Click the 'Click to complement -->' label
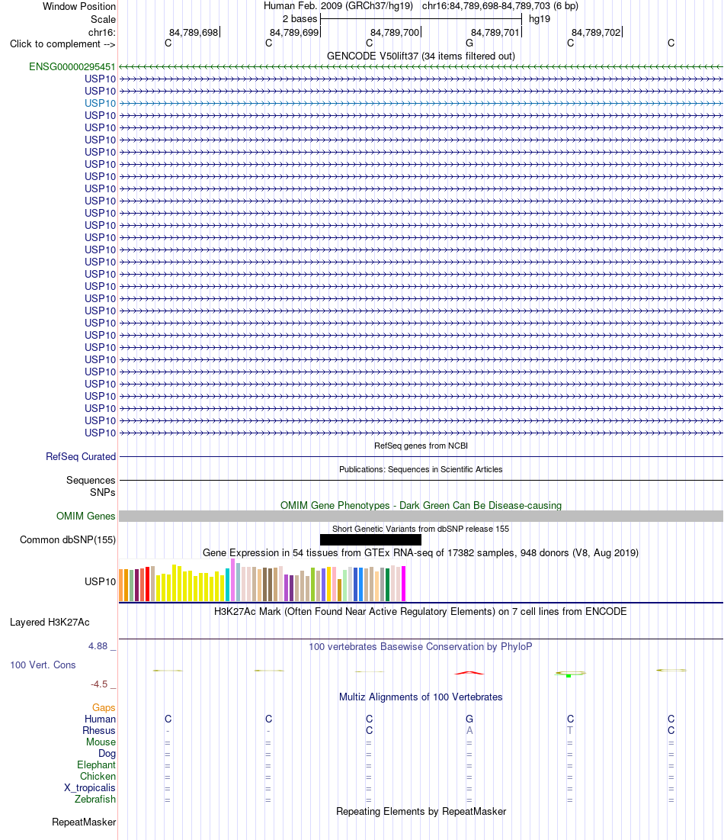The width and height of the screenshot is (724, 840). (62, 44)
